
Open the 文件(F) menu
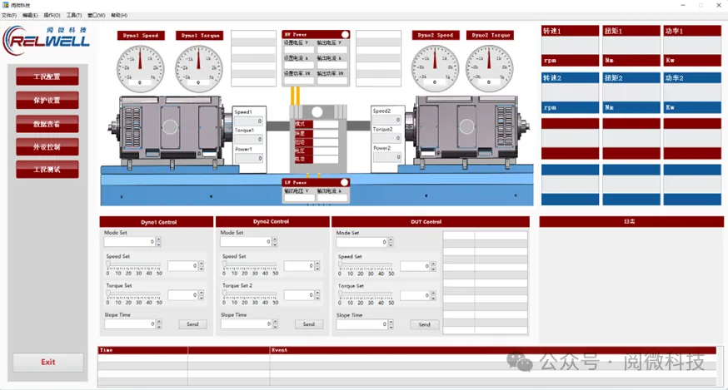9,15
